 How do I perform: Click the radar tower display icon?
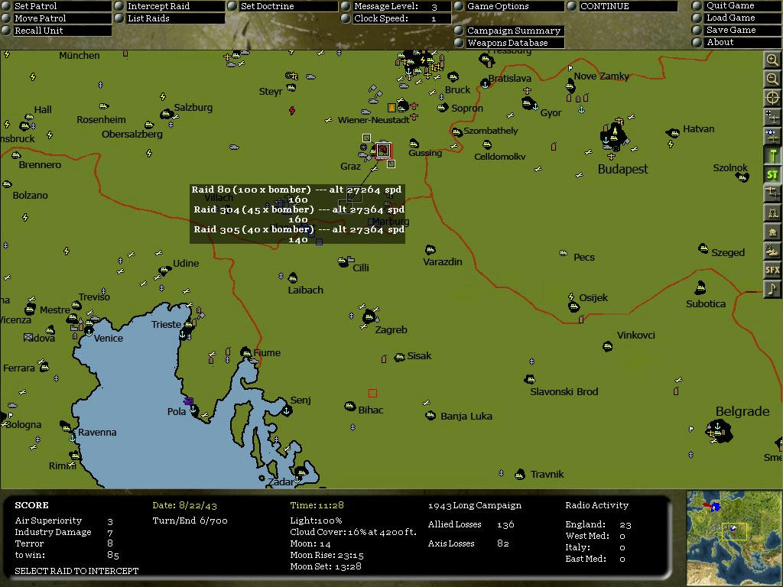(772, 212)
